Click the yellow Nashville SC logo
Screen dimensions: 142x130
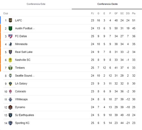click(10, 60)
